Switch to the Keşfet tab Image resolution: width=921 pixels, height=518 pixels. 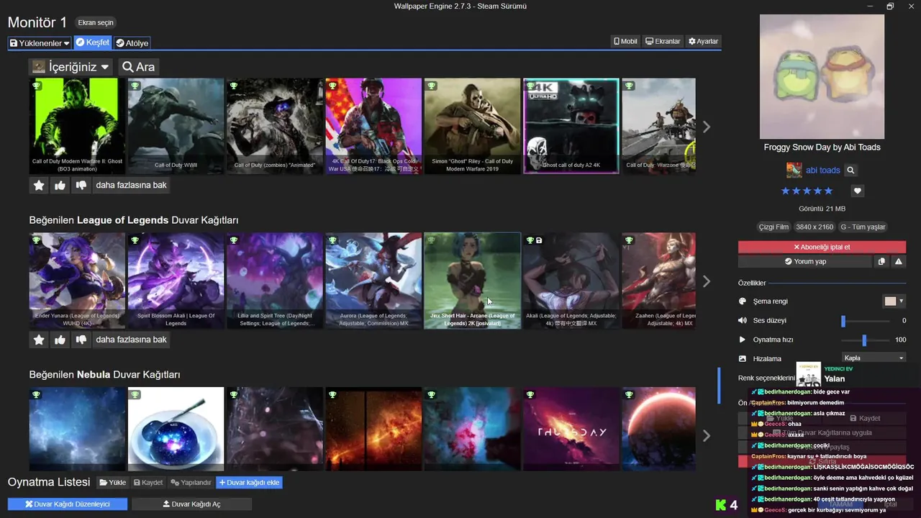point(92,43)
